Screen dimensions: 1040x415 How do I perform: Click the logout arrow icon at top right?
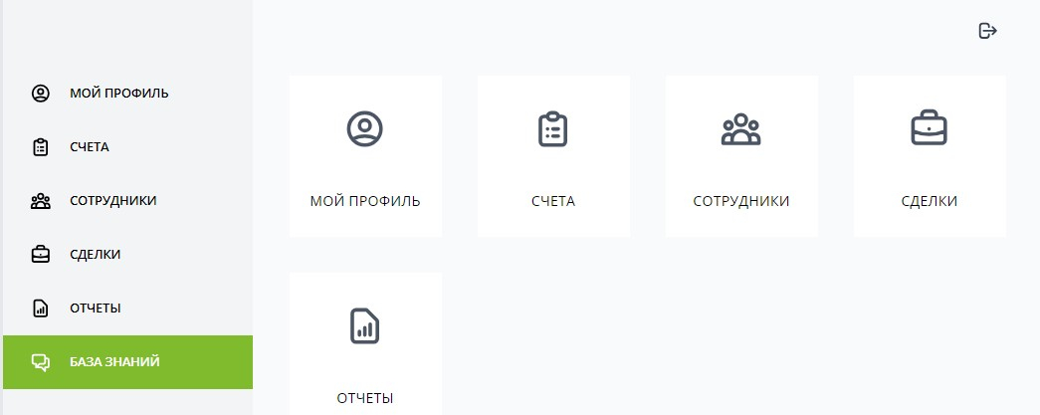tap(988, 31)
